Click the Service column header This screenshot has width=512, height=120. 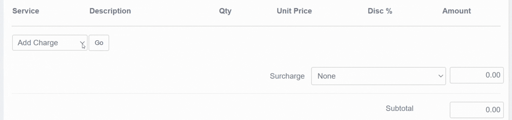point(26,11)
